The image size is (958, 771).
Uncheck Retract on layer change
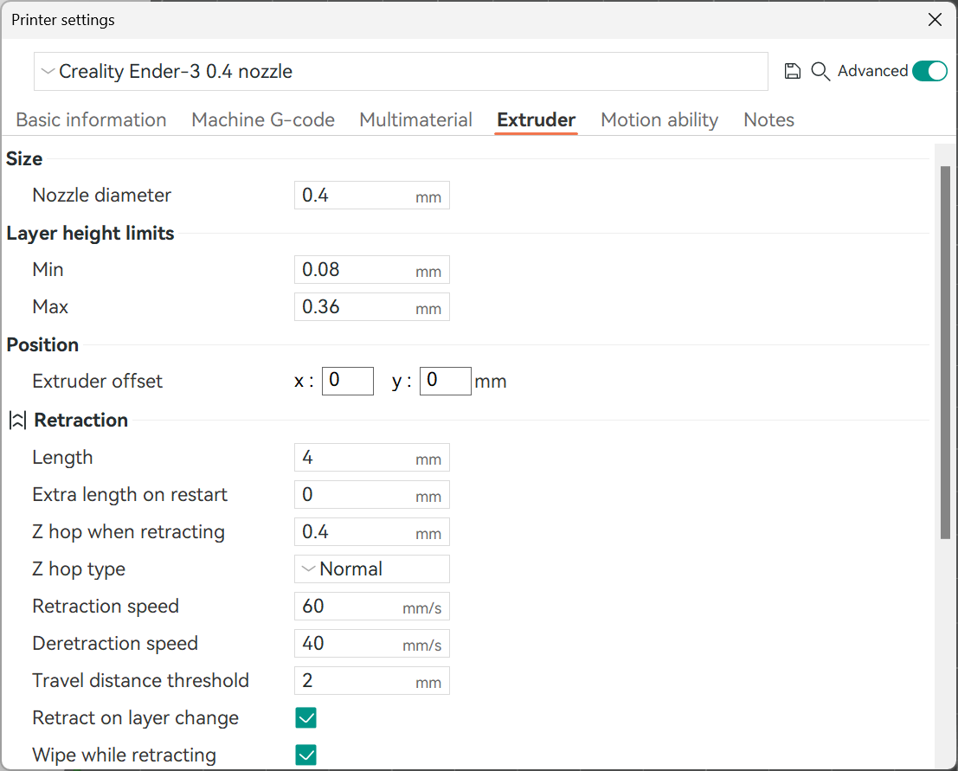click(306, 718)
